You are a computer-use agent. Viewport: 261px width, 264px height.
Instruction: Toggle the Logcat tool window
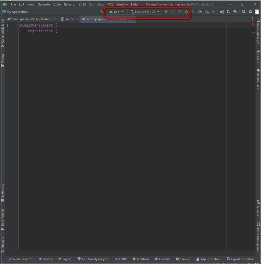(65, 259)
